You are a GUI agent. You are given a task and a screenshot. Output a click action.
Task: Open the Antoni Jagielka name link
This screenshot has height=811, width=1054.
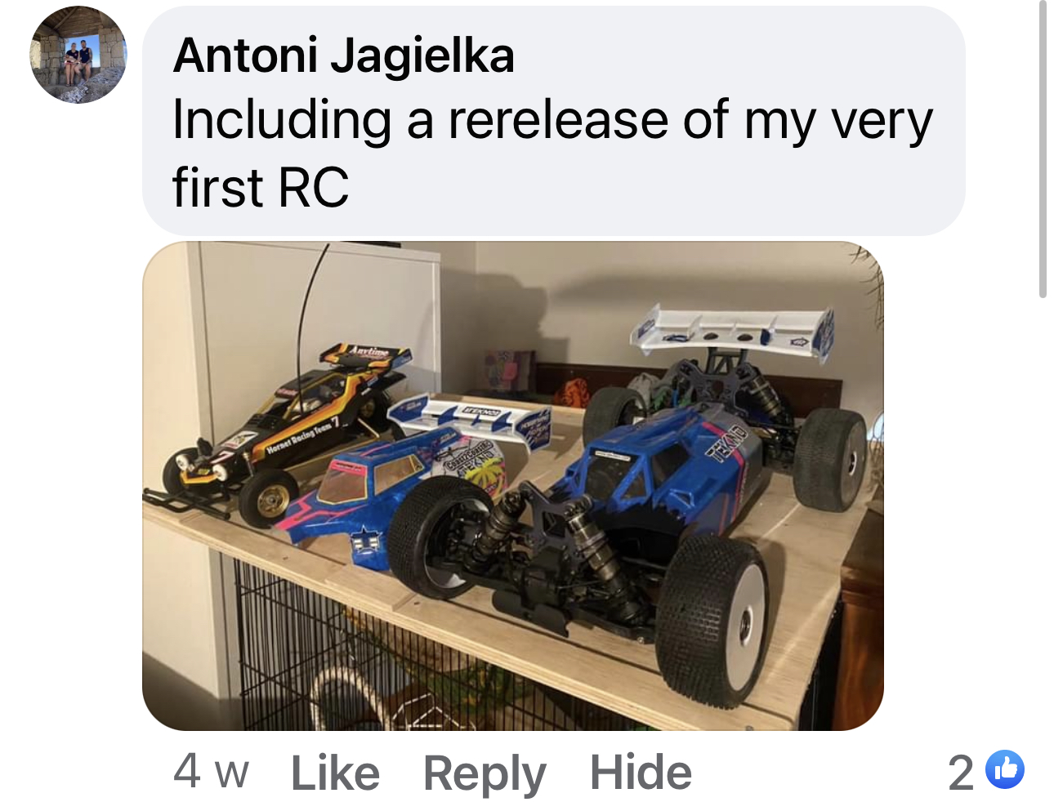344,56
